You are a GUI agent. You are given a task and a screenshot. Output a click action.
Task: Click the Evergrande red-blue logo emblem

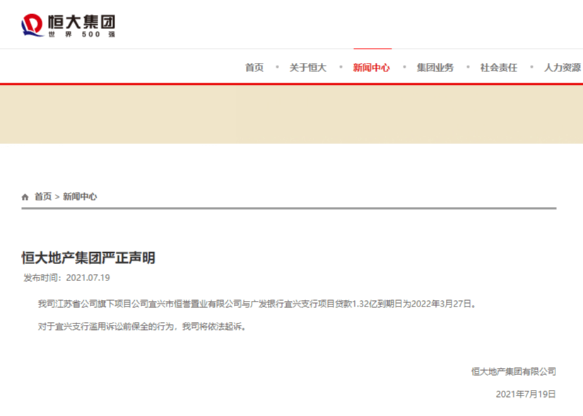coord(32,25)
